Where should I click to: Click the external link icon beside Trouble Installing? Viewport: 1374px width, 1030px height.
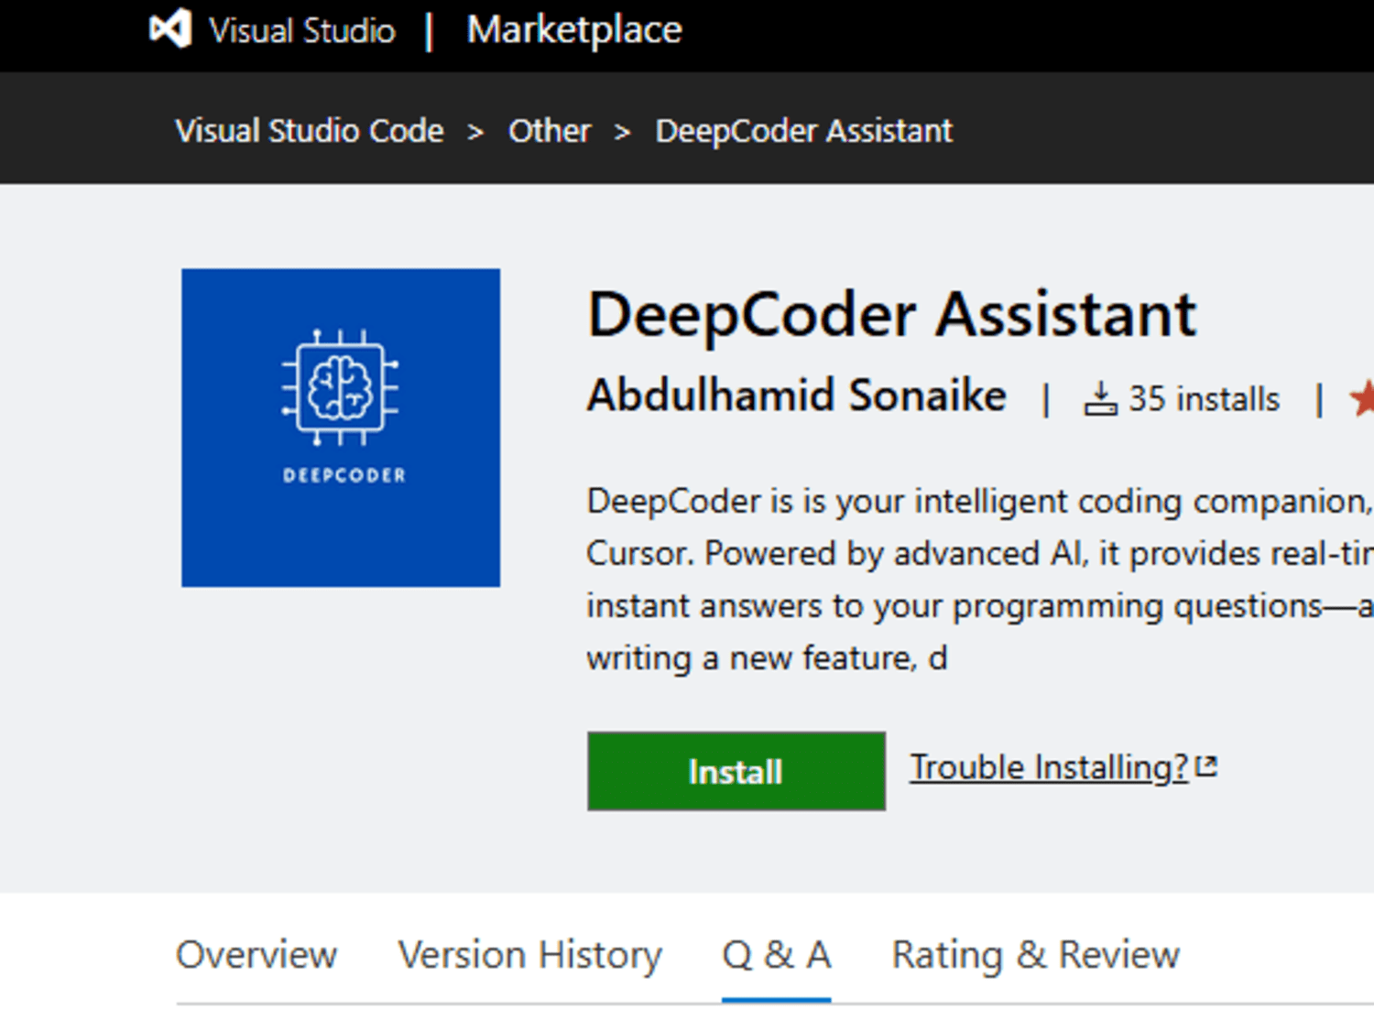(1206, 766)
